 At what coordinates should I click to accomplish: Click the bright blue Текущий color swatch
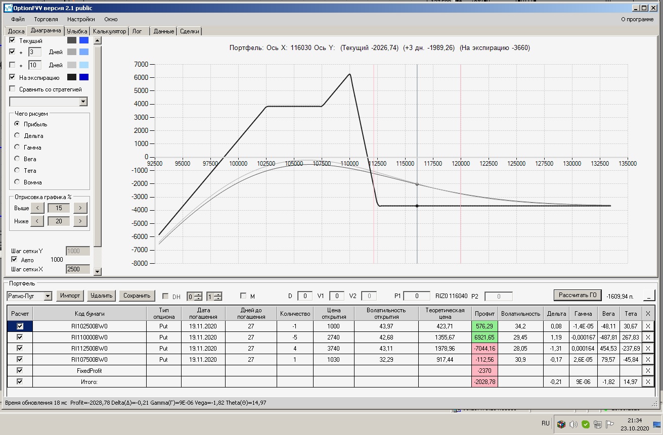click(x=84, y=40)
